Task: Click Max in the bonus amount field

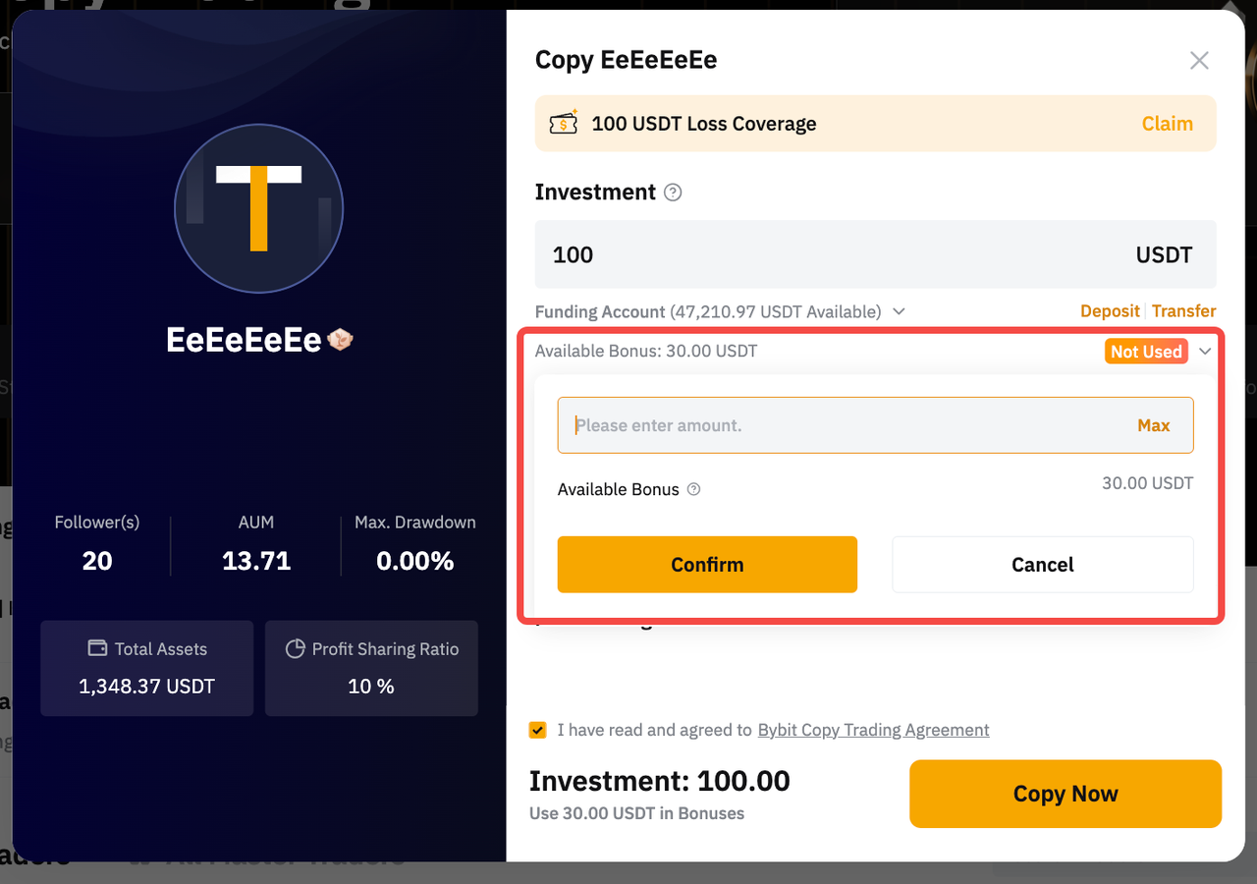Action: coord(1153,425)
